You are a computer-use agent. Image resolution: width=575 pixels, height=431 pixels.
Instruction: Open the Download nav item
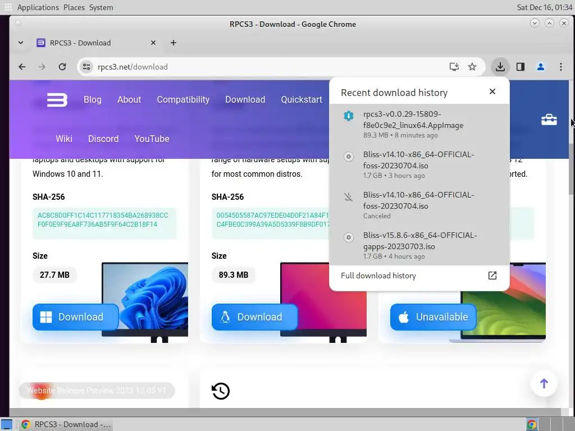[x=245, y=100]
